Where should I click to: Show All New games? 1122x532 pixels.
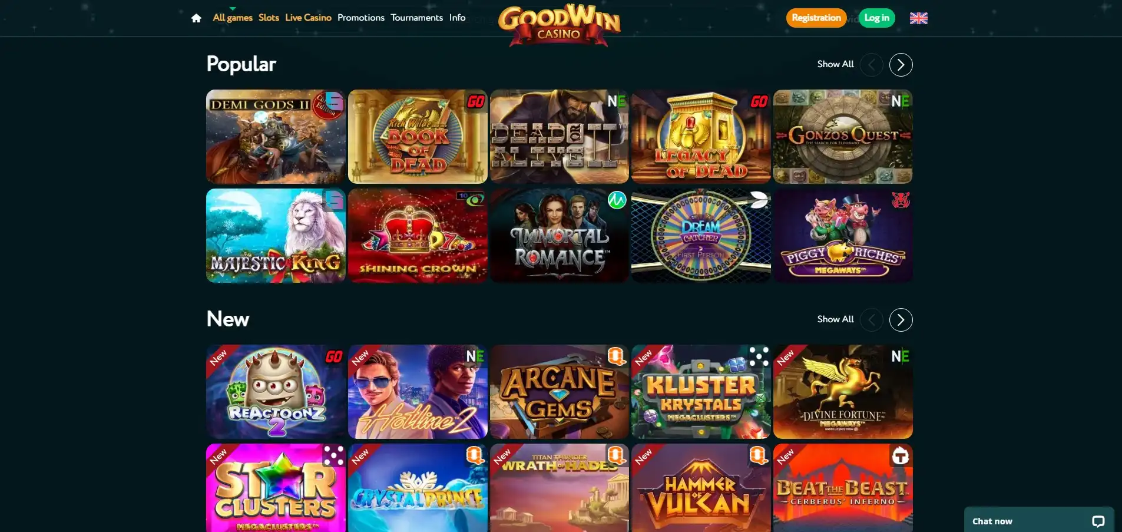[835, 319]
